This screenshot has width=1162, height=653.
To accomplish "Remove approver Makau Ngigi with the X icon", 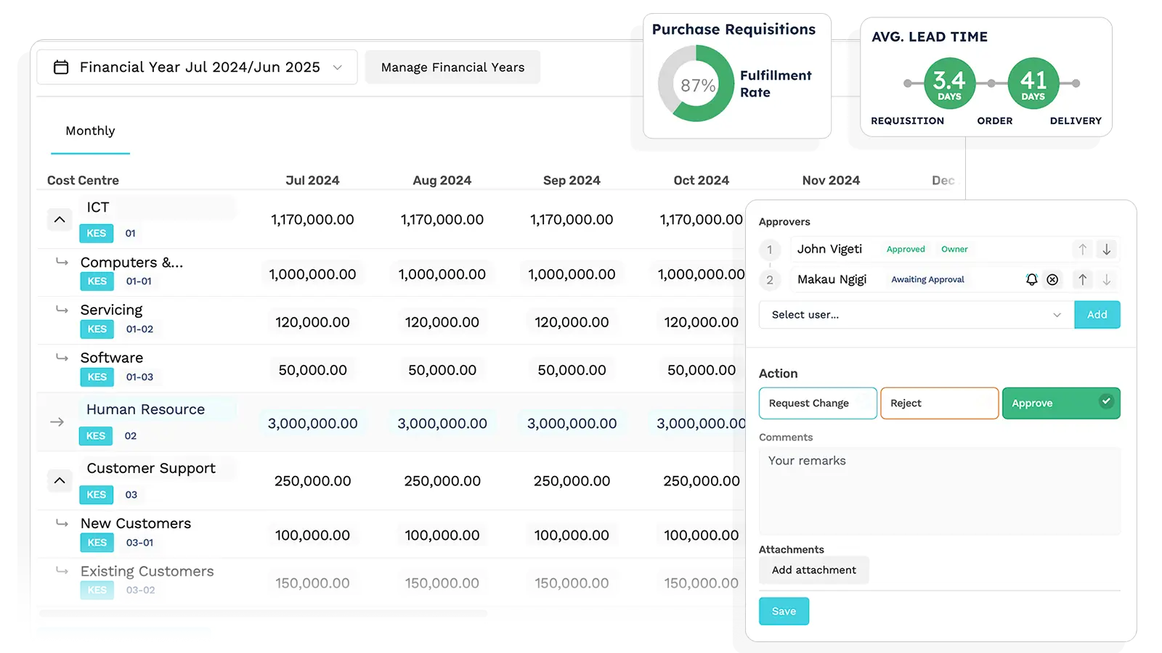I will [x=1052, y=279].
